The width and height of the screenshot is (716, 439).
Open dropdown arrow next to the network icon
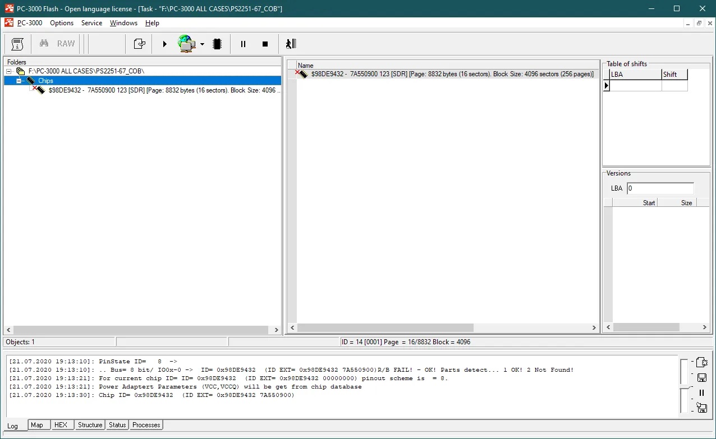coord(202,44)
